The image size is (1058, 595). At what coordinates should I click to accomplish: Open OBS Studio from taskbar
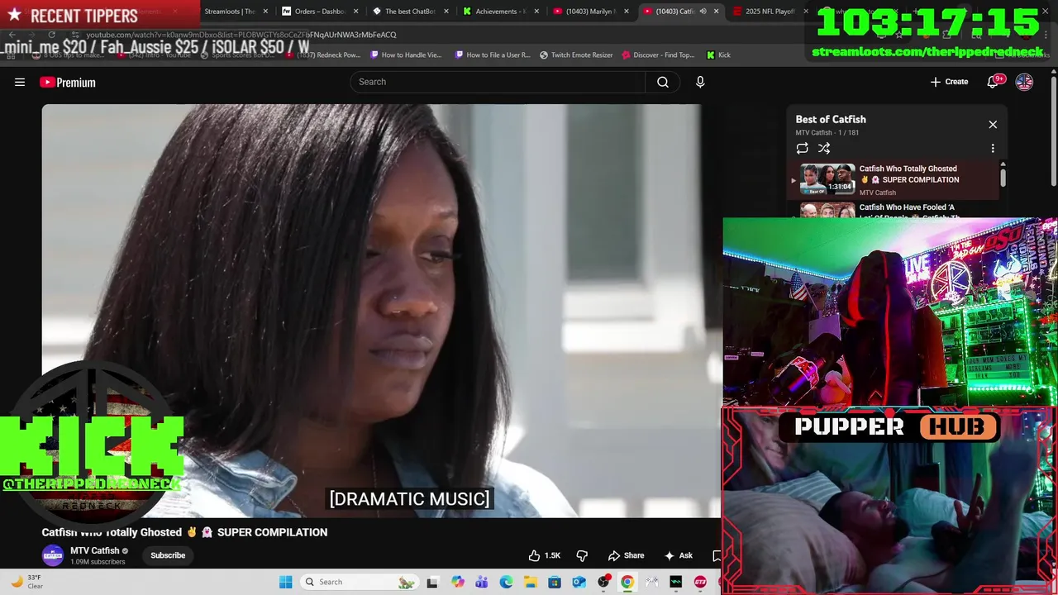point(603,582)
